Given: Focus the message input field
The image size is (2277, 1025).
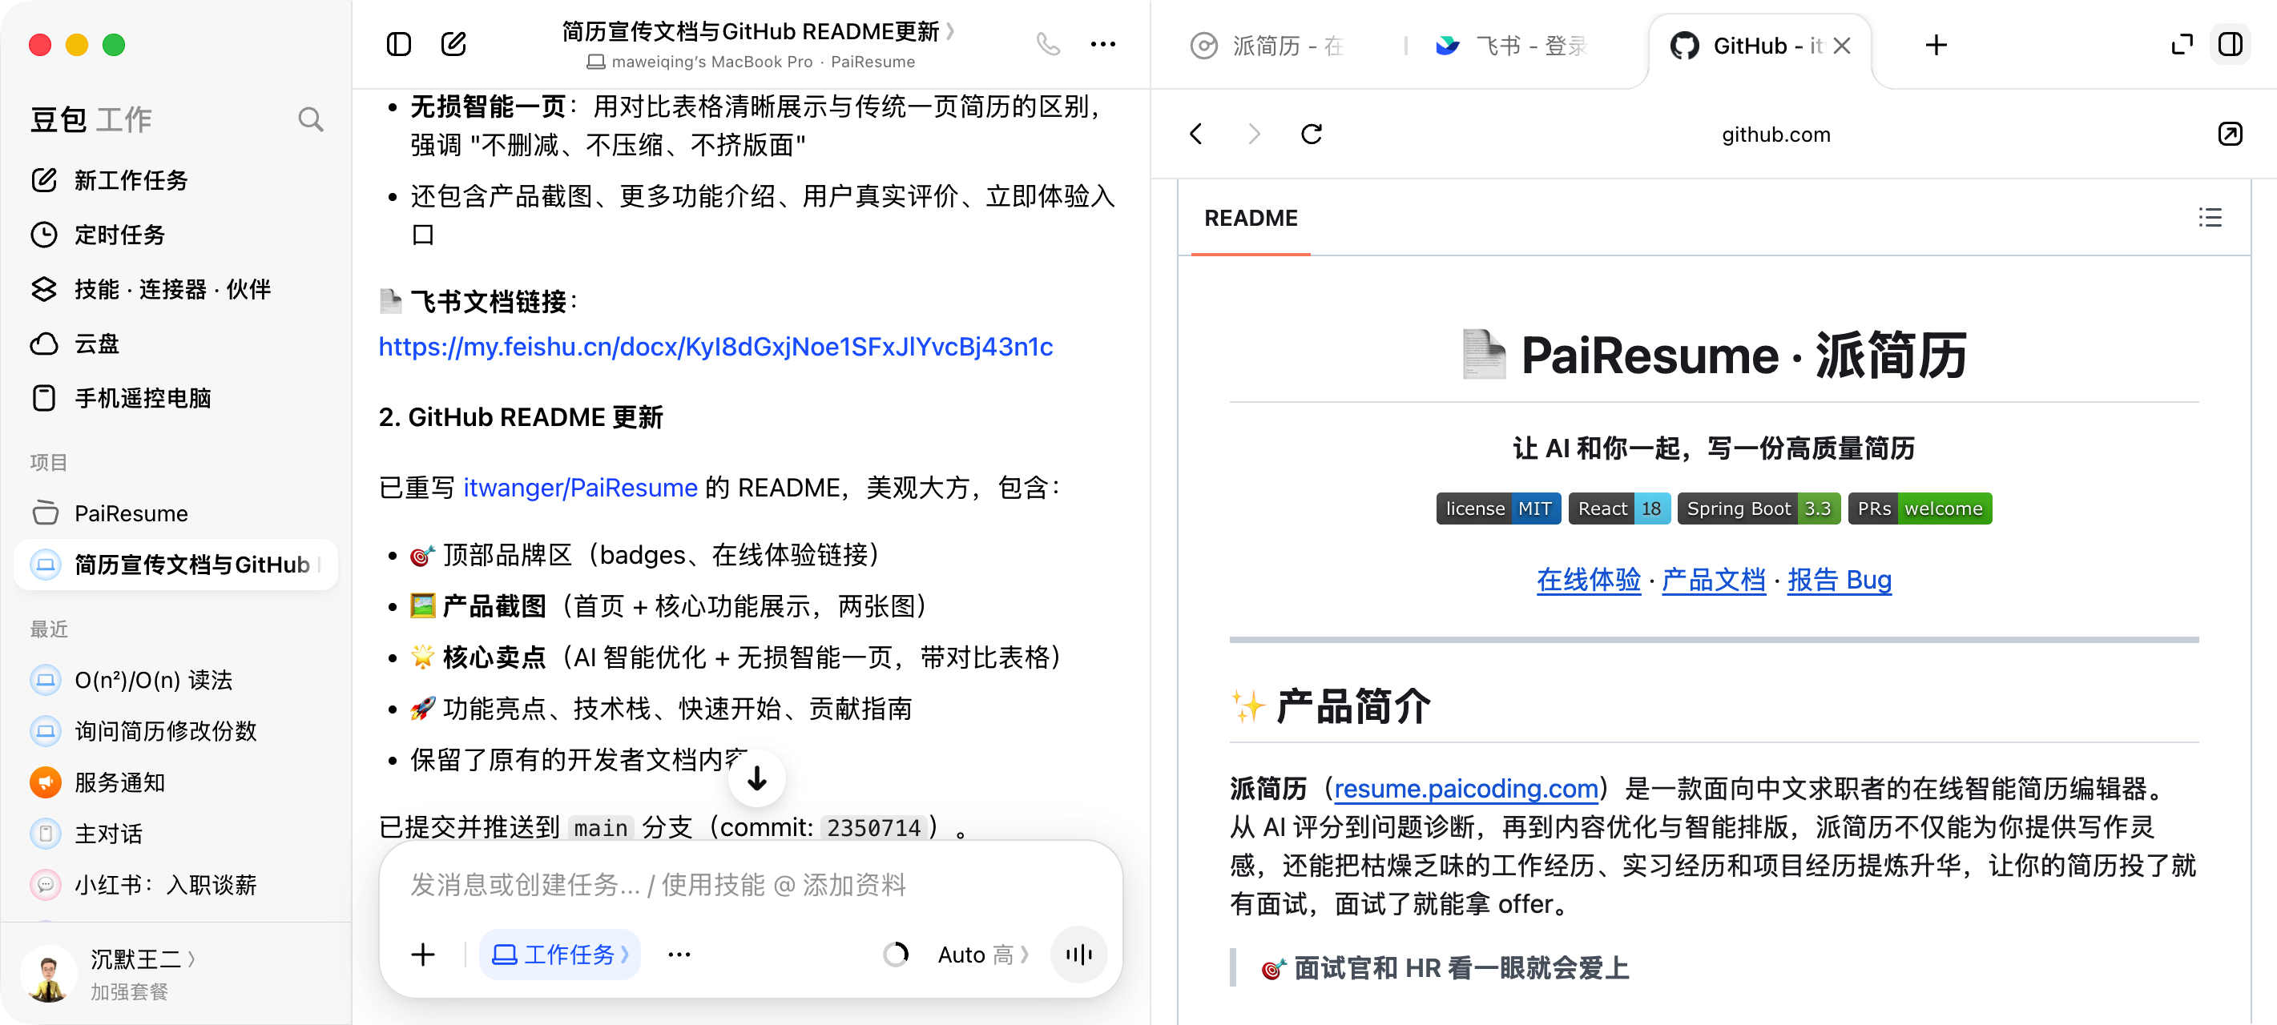Looking at the screenshot, I should pos(751,885).
